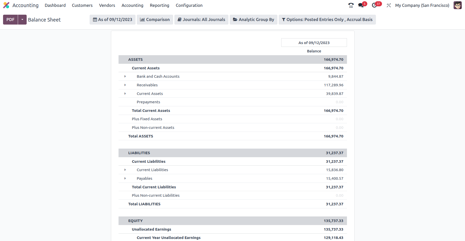Image resolution: width=465 pixels, height=241 pixels.
Task: Open the Accounting menu item
Action: coord(132,5)
